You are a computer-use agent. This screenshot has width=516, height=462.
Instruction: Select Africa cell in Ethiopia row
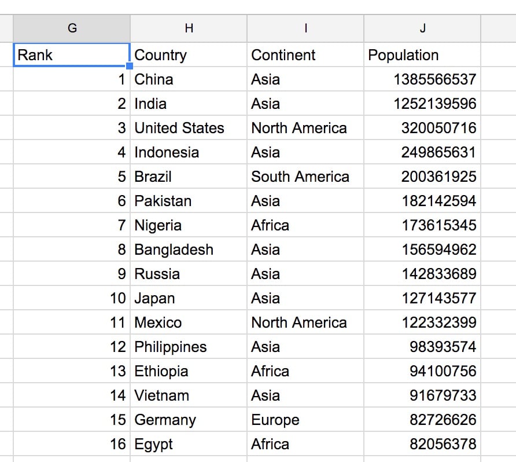(305, 371)
